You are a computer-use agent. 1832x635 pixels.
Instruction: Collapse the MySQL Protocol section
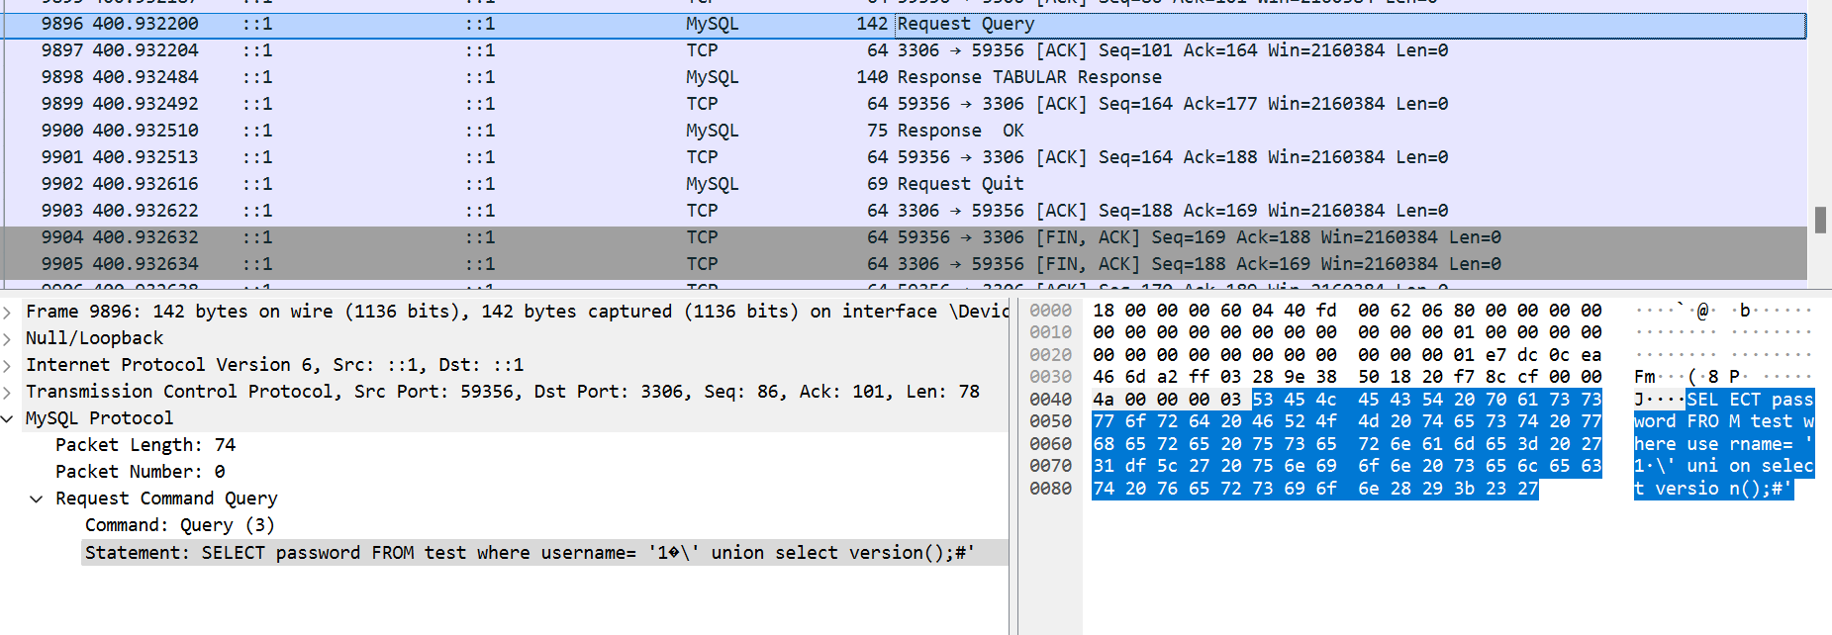(x=8, y=419)
